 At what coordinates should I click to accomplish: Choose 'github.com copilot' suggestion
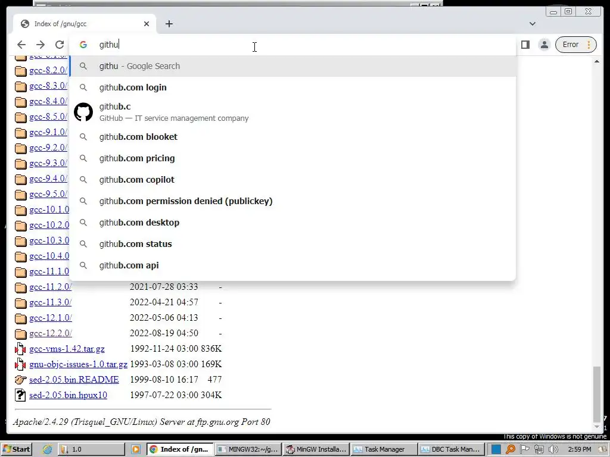(x=292, y=180)
